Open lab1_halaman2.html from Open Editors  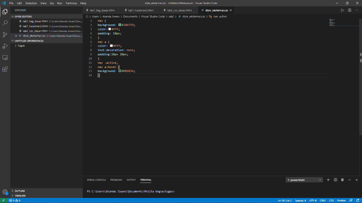[47, 26]
